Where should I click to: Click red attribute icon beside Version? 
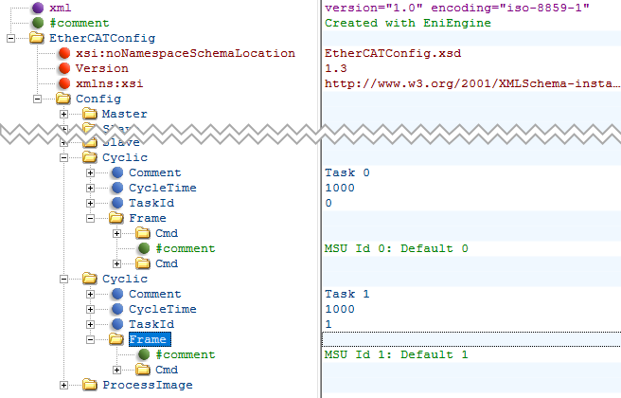(x=64, y=68)
